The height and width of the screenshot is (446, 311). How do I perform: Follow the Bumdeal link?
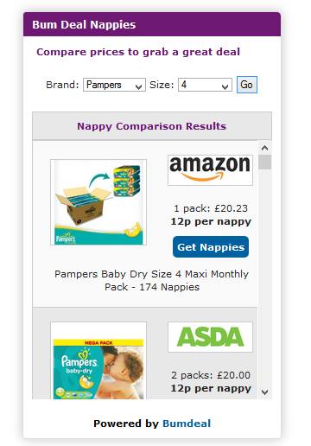(x=187, y=424)
